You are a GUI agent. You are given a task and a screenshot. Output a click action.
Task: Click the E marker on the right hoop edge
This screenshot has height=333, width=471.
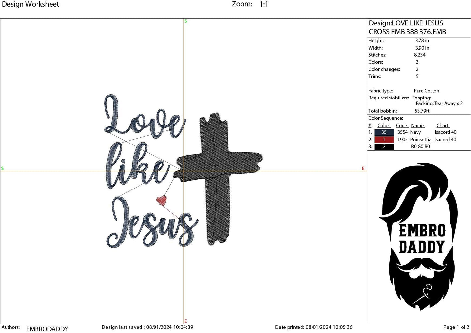363,168
